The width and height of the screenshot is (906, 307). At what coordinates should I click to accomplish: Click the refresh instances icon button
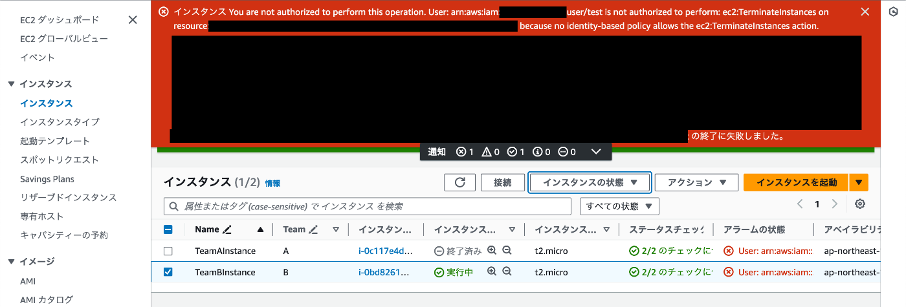459,182
